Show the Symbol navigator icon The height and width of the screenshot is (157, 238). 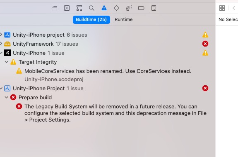[x=79, y=8]
